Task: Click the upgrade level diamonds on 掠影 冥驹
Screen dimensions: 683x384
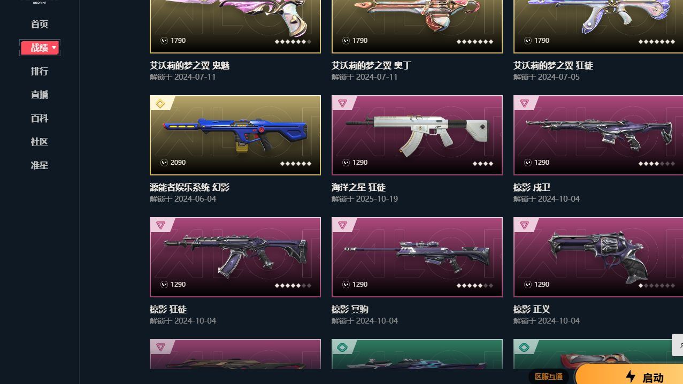Action: [475, 286]
